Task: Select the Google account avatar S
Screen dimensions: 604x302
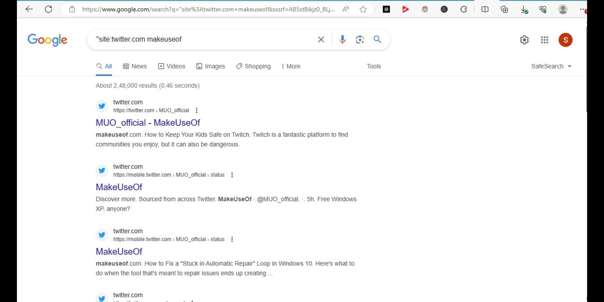Action: pyautogui.click(x=565, y=40)
